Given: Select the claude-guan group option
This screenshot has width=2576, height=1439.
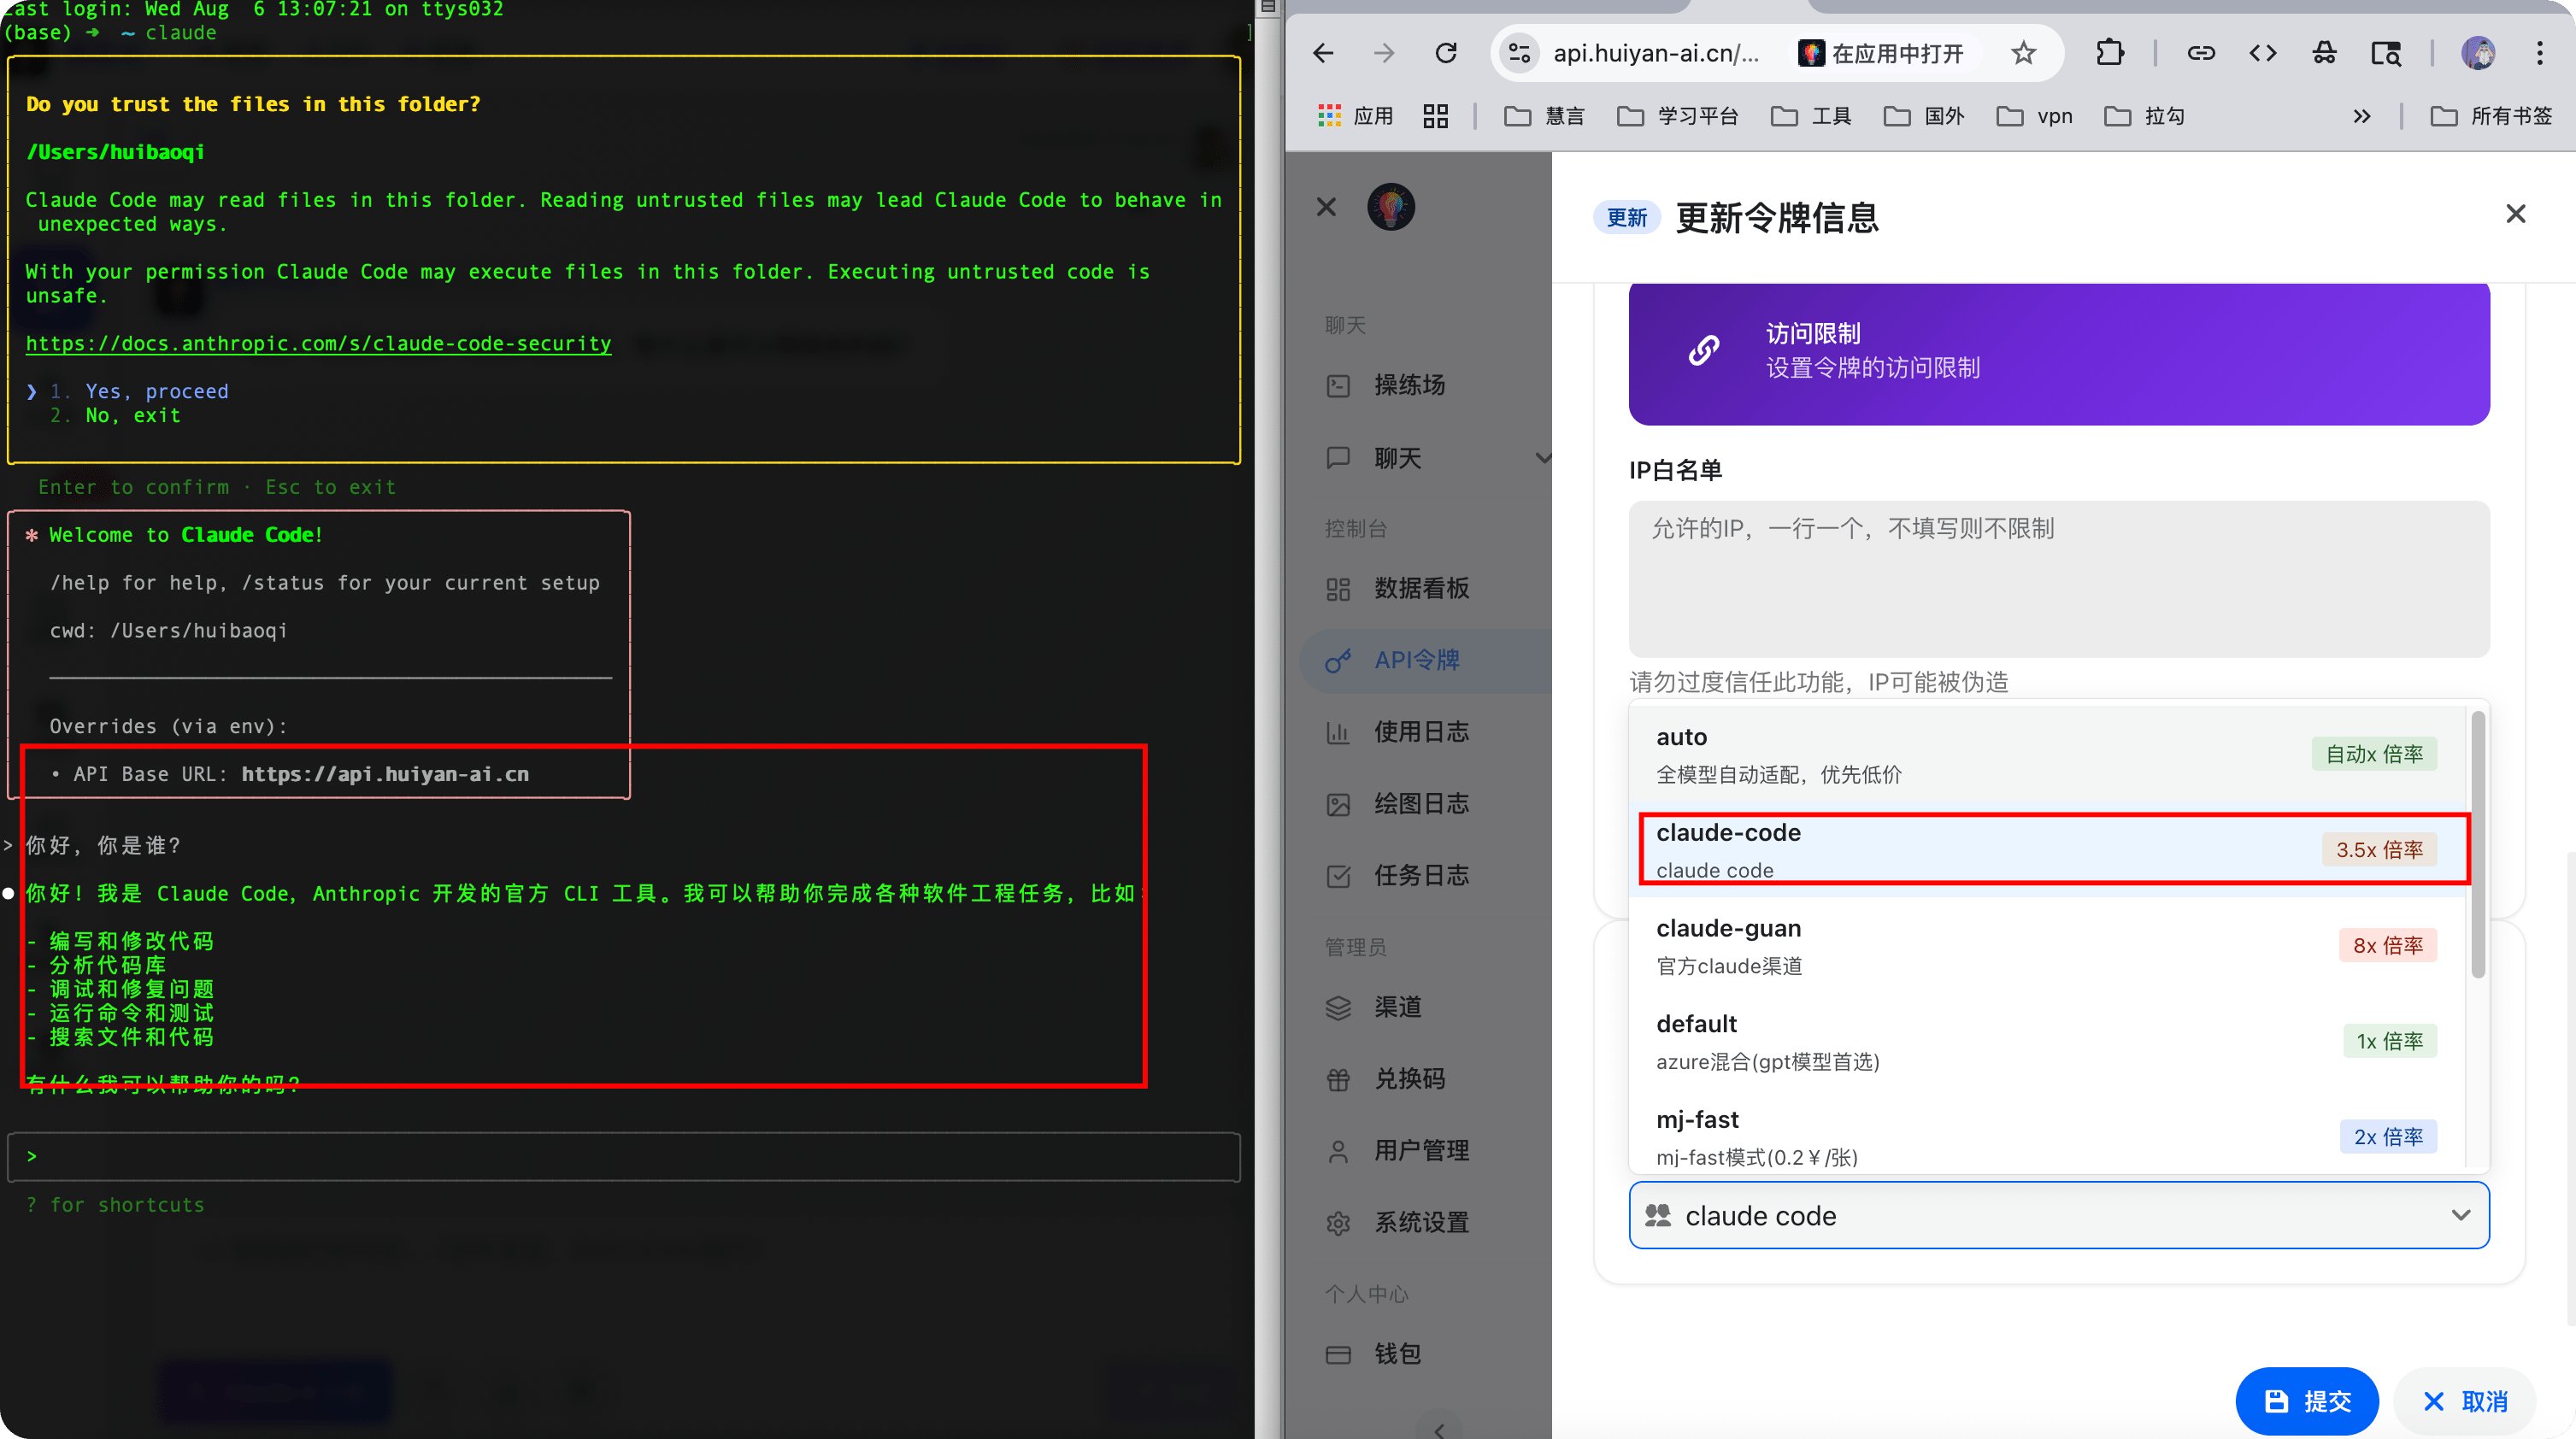Looking at the screenshot, I should point(2046,946).
